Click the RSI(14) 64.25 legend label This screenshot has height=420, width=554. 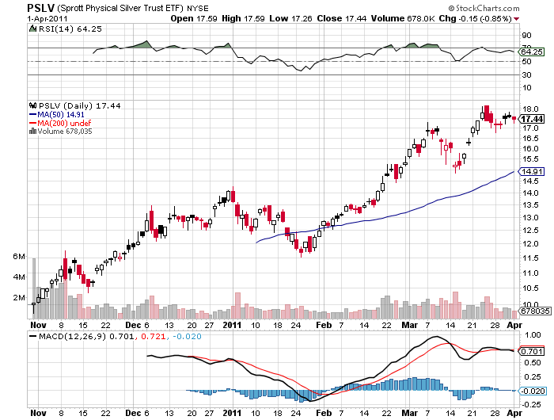[70, 29]
